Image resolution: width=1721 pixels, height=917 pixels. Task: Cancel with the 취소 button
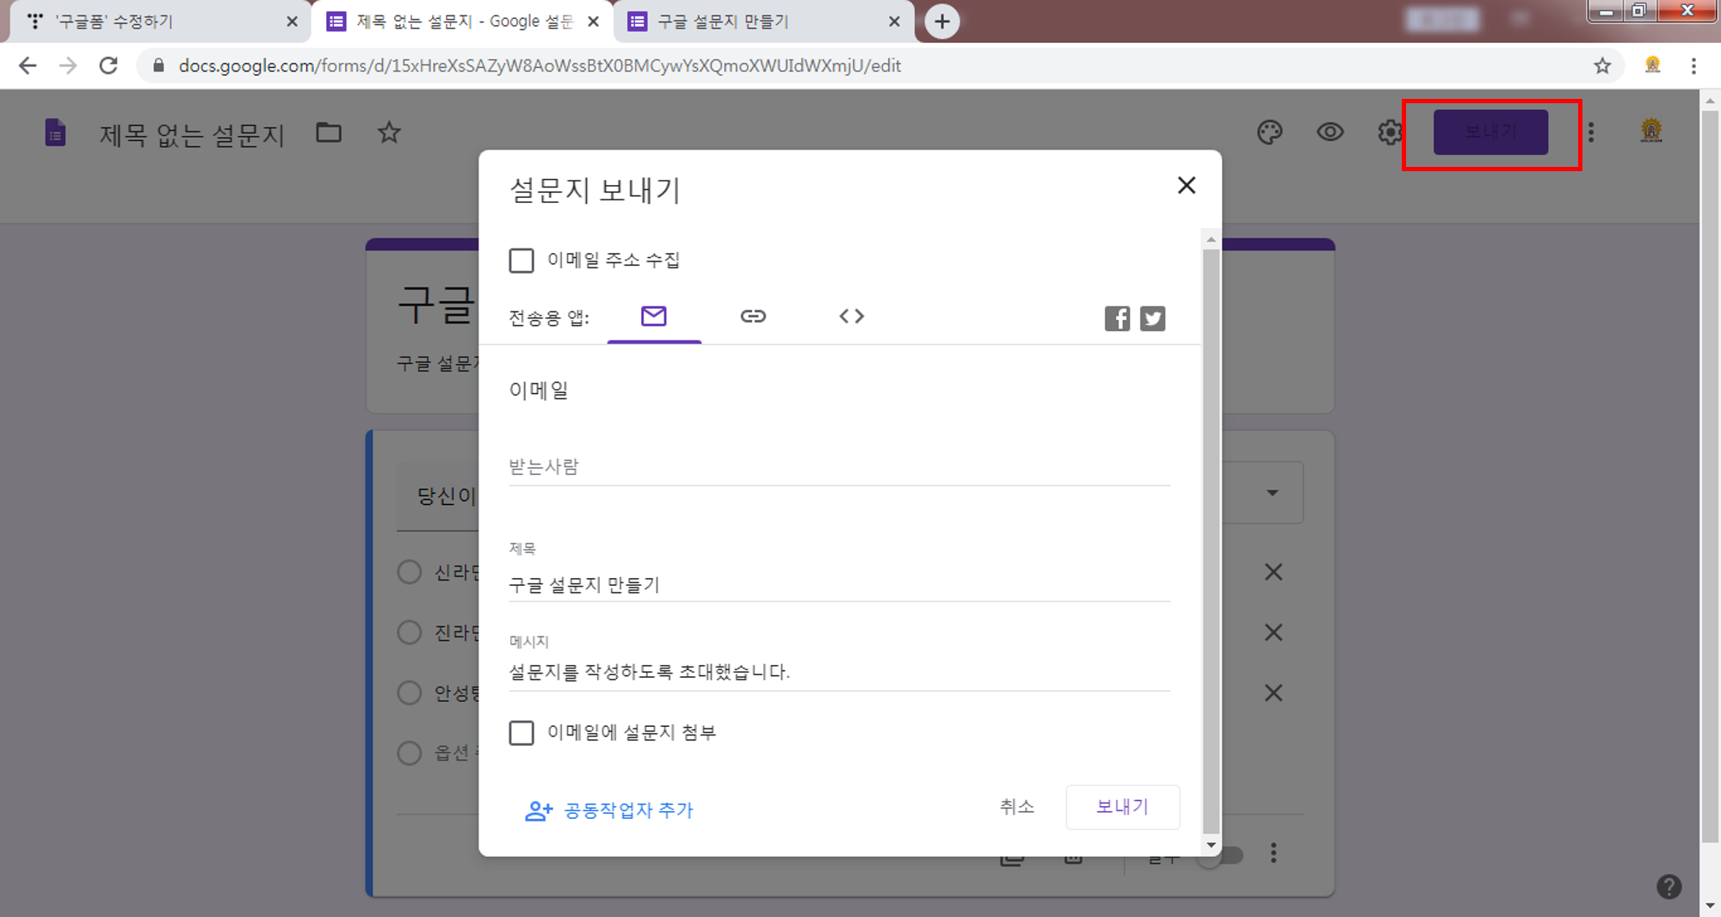click(x=1016, y=807)
